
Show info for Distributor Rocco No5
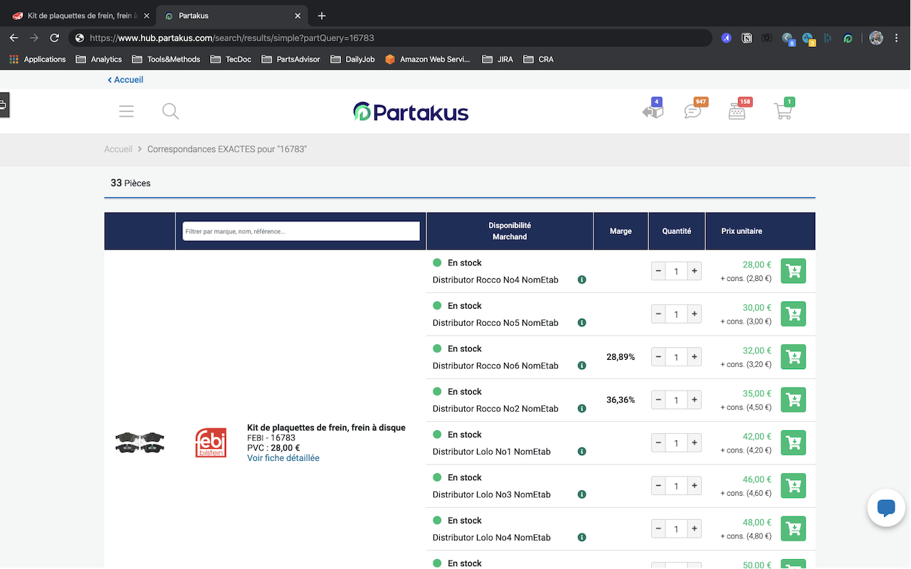(x=581, y=323)
